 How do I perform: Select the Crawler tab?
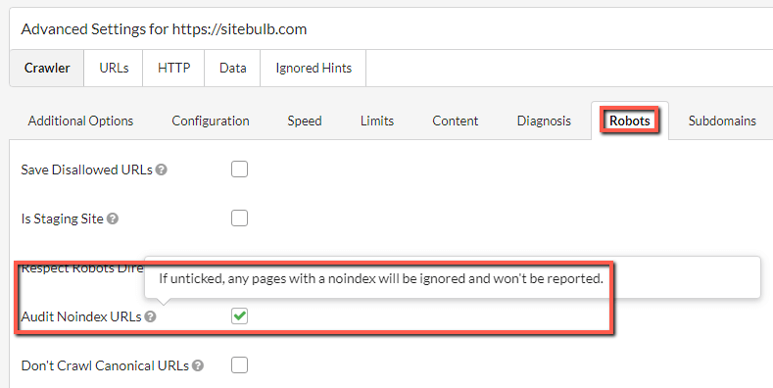(47, 68)
